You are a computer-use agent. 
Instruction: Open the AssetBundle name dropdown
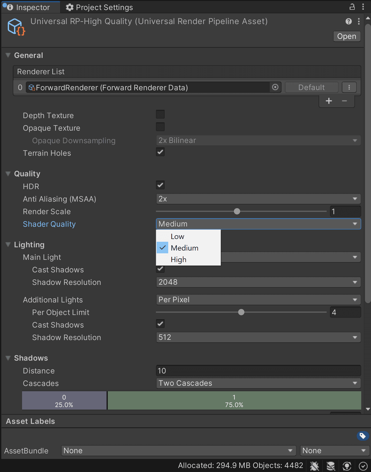[179, 451]
